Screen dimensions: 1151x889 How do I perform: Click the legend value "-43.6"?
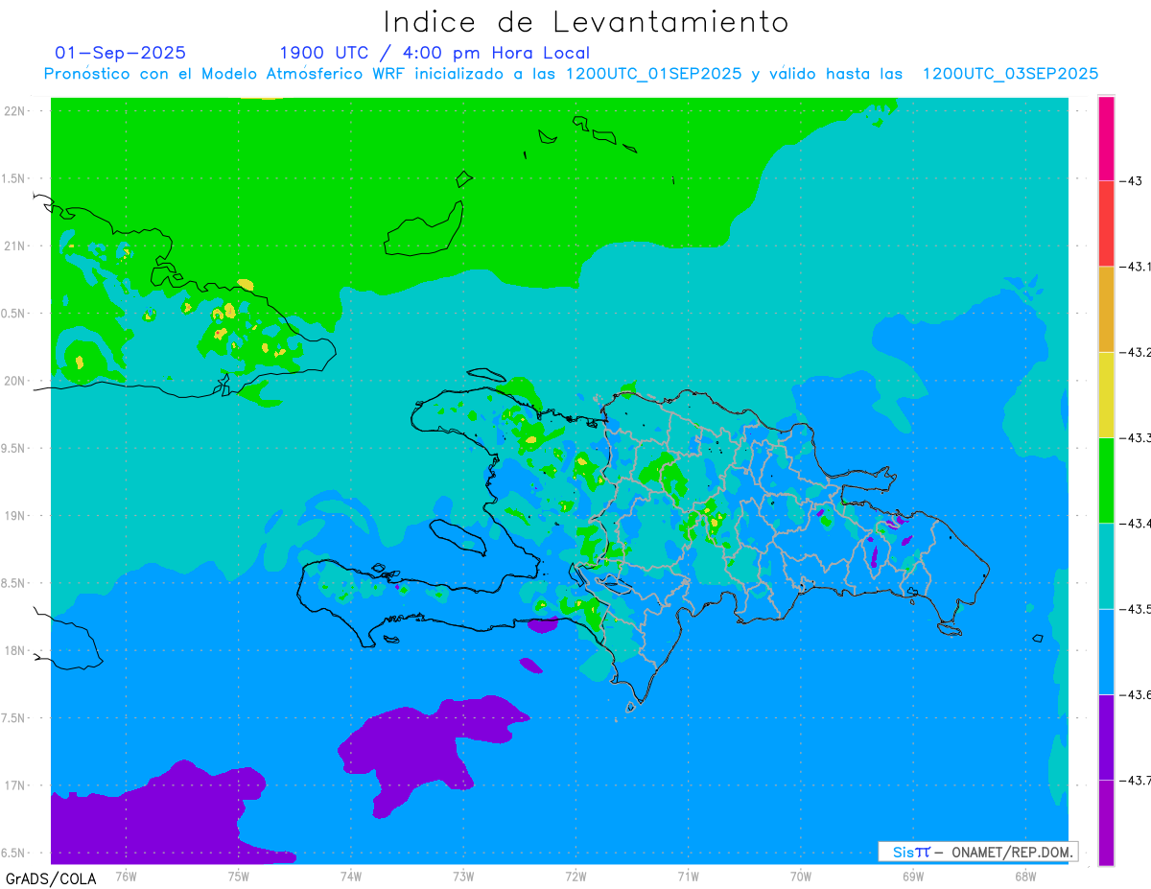coord(1136,694)
